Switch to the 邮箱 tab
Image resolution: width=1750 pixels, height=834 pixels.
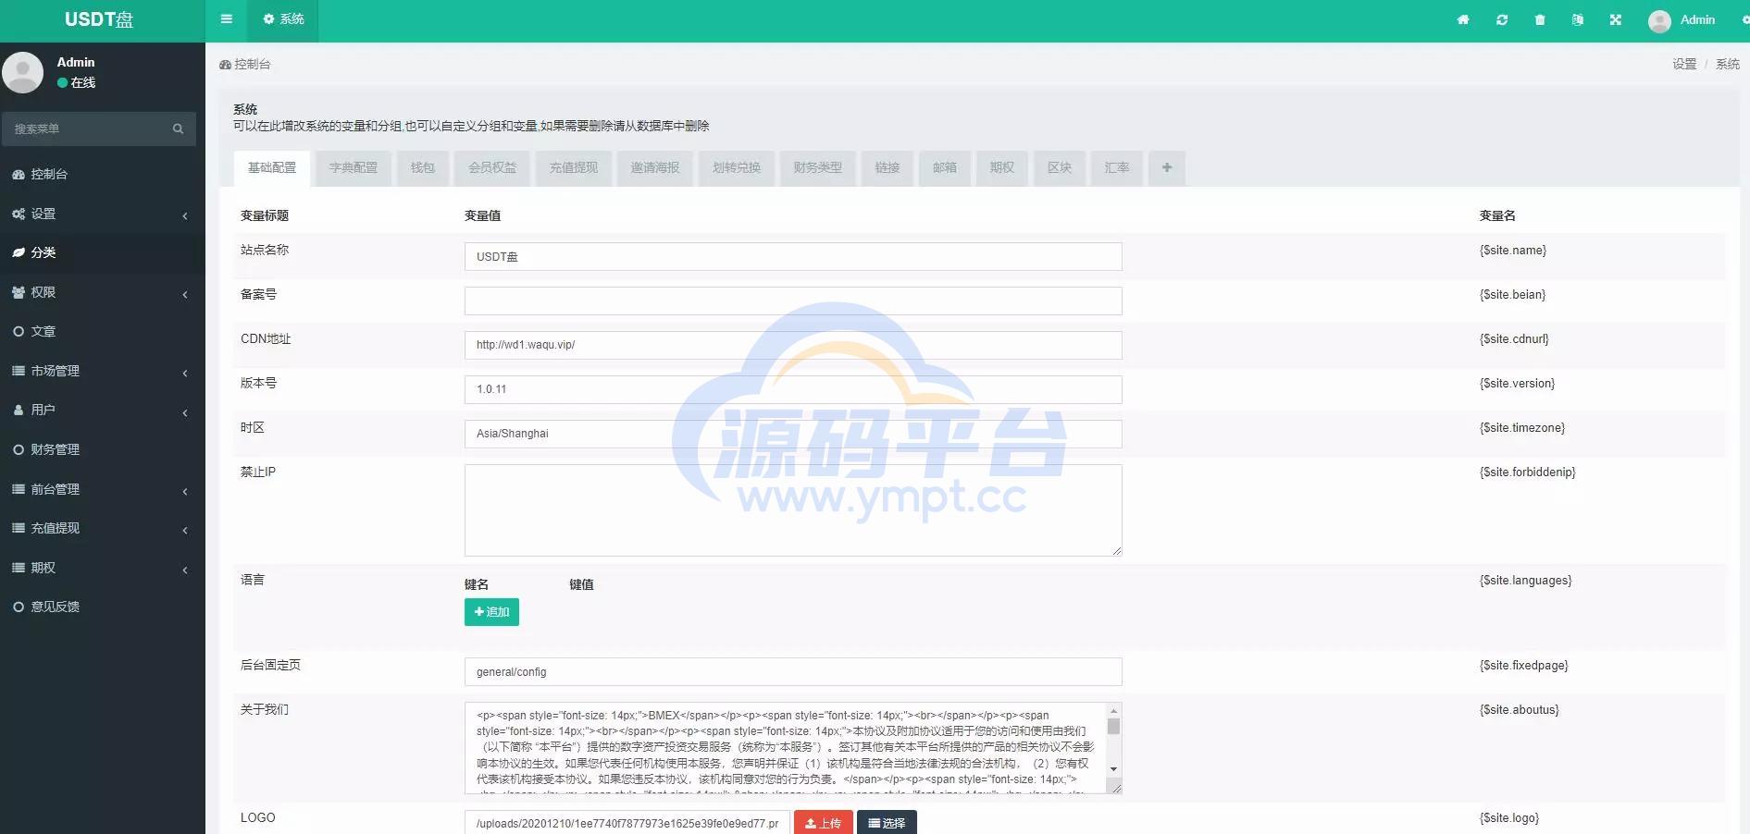point(945,168)
